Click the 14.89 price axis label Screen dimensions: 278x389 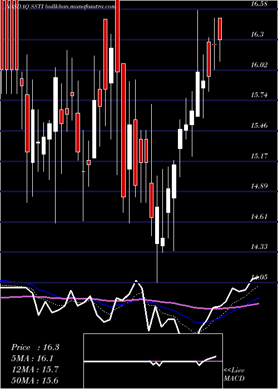point(259,186)
